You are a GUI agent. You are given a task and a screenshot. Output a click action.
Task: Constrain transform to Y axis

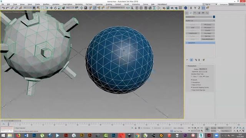[195, 8]
